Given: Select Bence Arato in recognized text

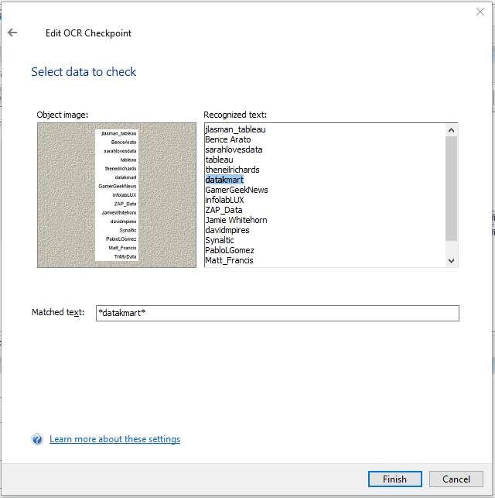Looking at the screenshot, I should (228, 139).
